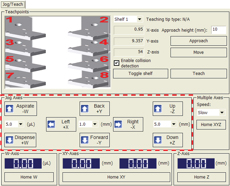Click the Aspirate -W up arrow icon
Screen dimensions: 230x186
[x=10, y=109]
